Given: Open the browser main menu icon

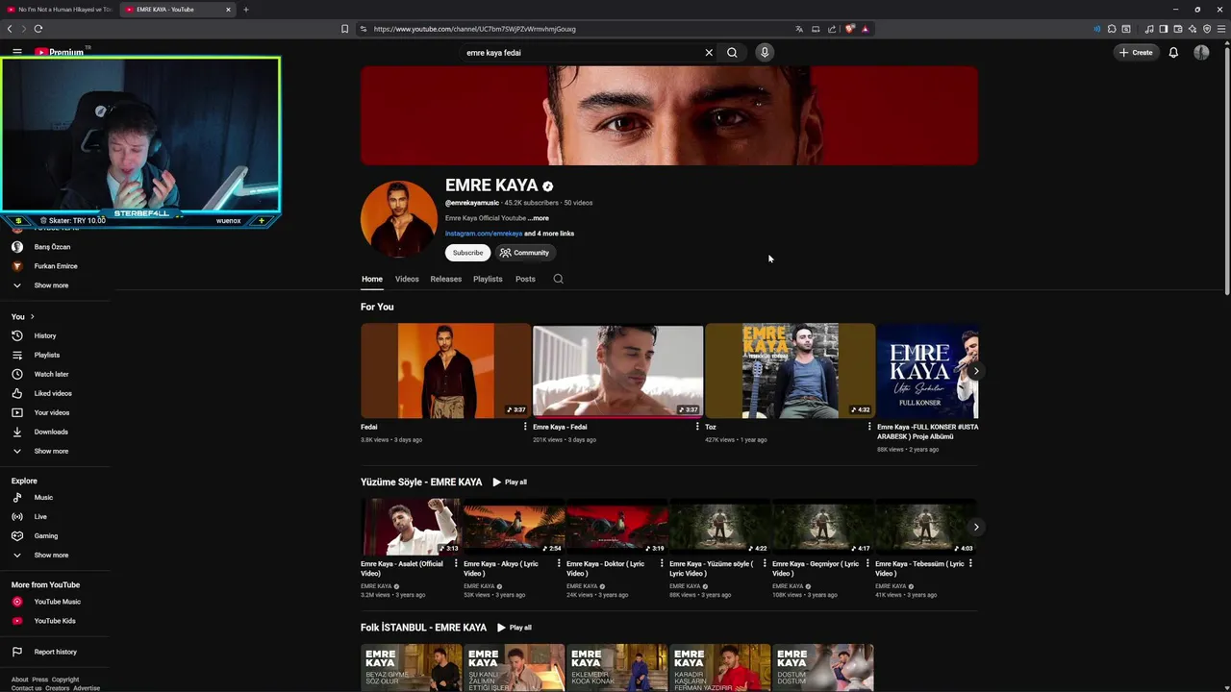Looking at the screenshot, I should [1221, 29].
